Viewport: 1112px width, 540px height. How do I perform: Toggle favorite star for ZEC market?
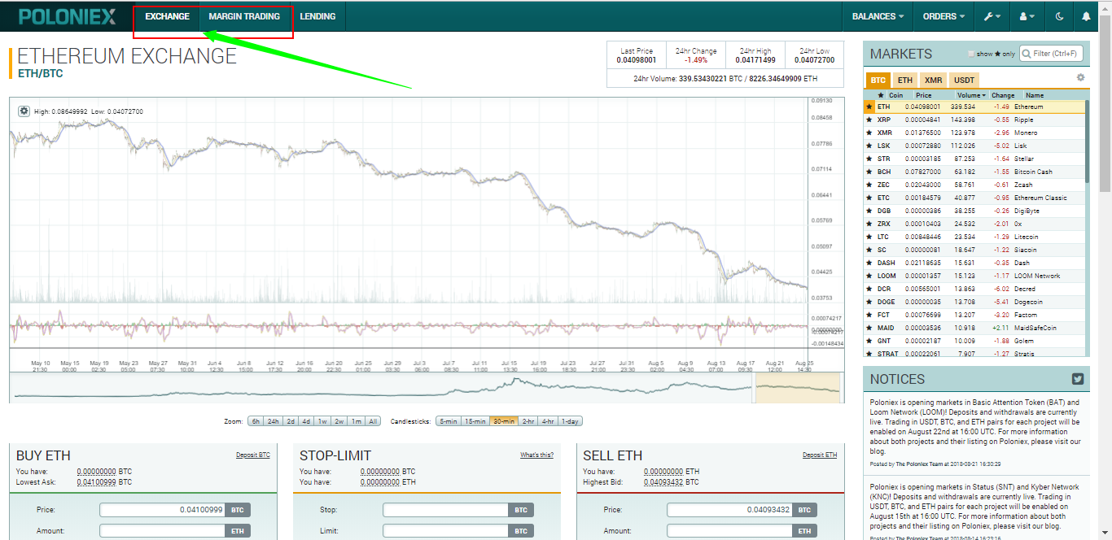click(x=869, y=185)
